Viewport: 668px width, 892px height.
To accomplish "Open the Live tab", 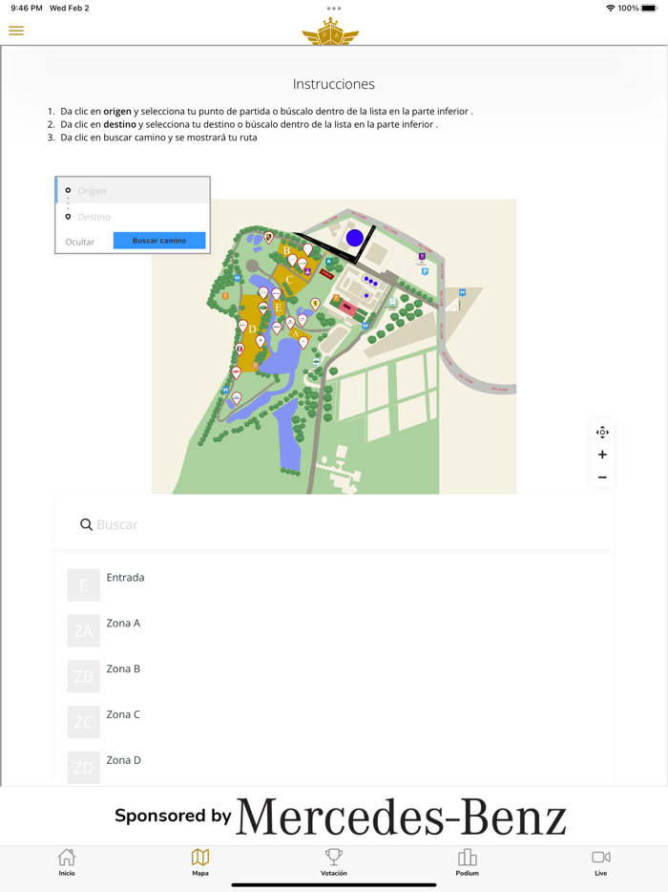I will [601, 861].
